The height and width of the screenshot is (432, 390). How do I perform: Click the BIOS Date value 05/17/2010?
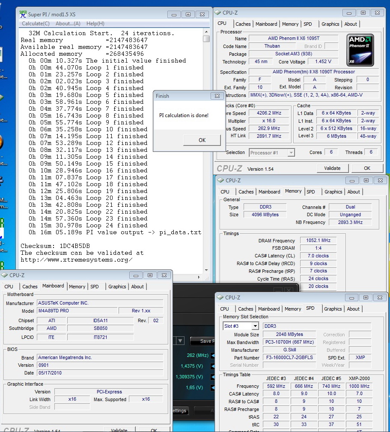coord(100,373)
